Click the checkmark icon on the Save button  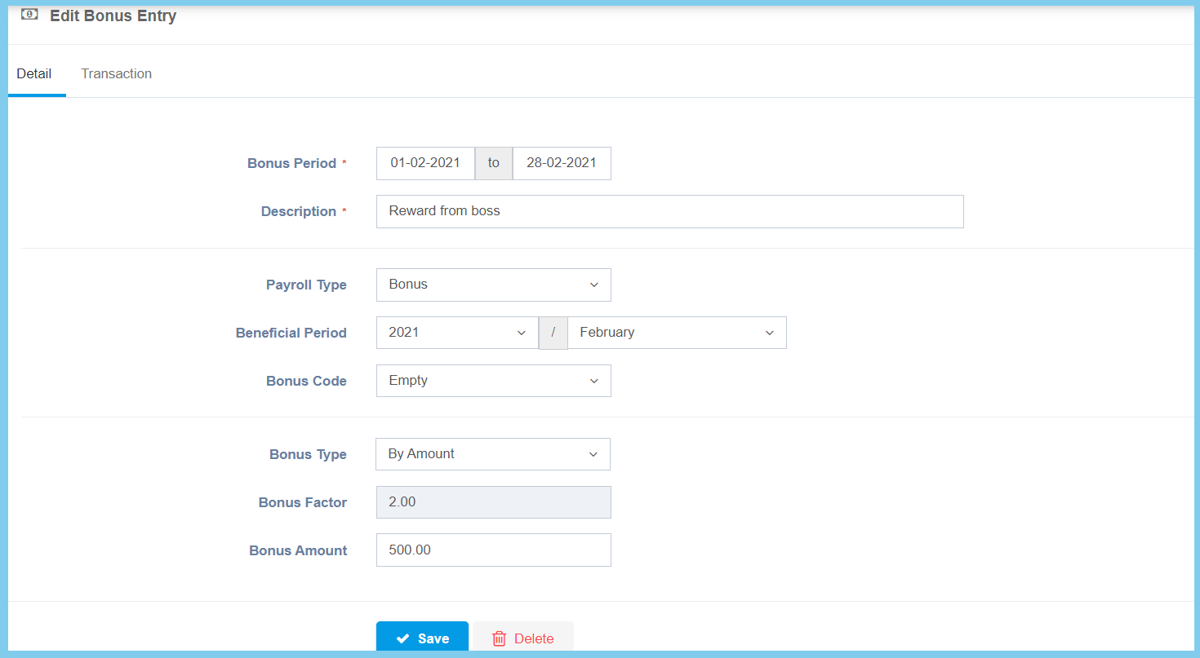point(402,639)
